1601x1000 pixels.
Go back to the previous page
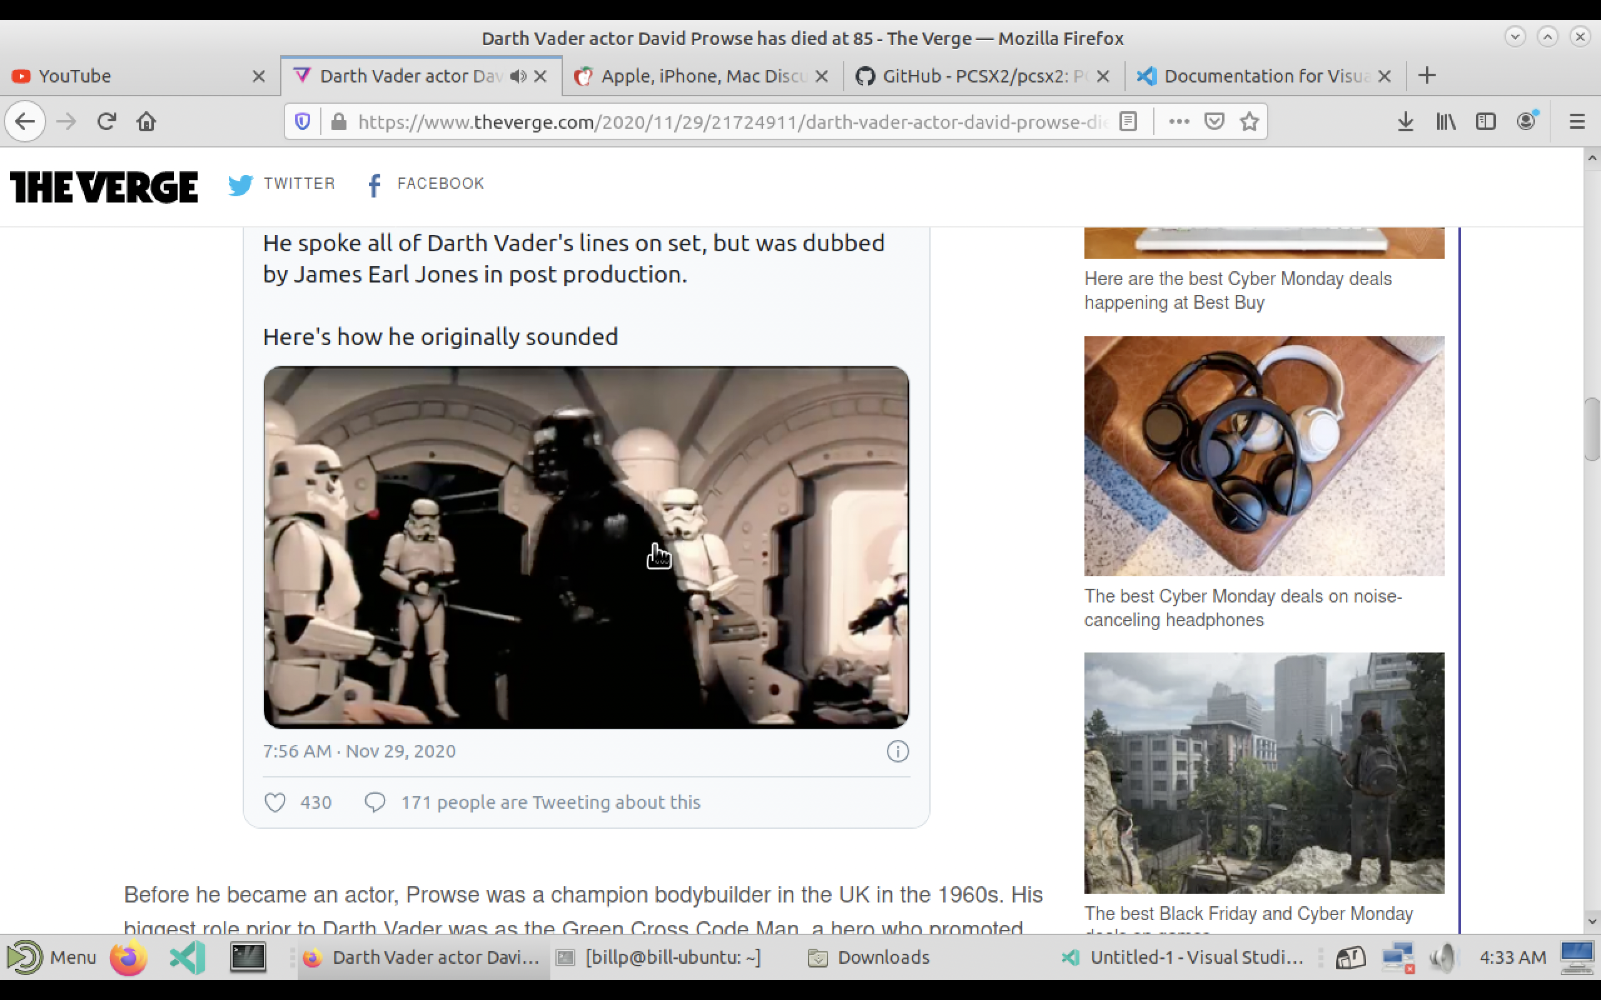coord(25,122)
